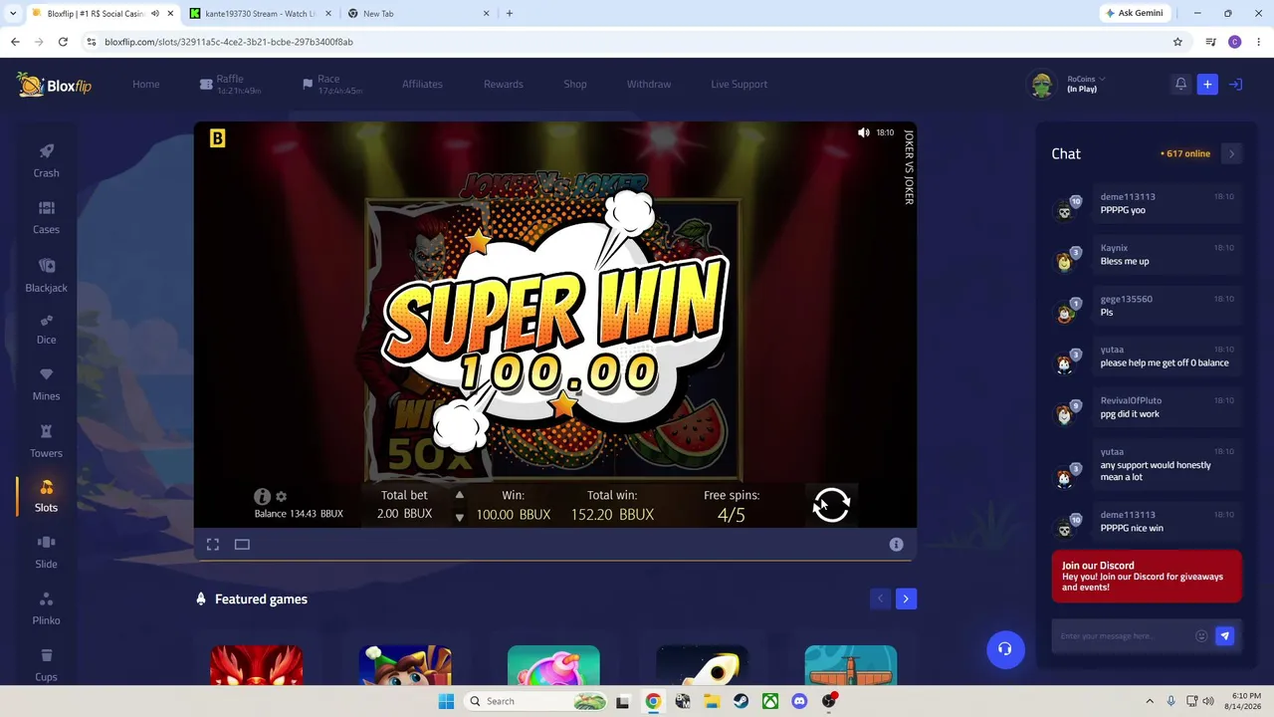1274x717 pixels.
Task: Open the Windows Start menu
Action: tap(446, 701)
